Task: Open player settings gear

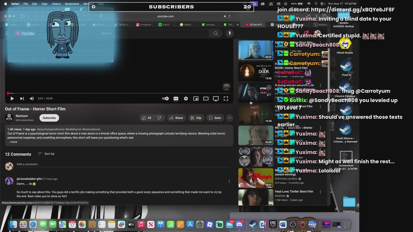Action: 186,99
